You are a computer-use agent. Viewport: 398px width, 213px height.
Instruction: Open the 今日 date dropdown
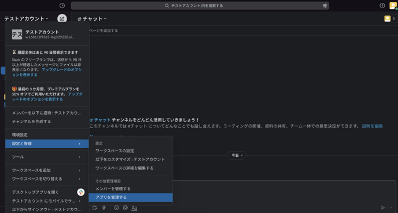click(236, 155)
